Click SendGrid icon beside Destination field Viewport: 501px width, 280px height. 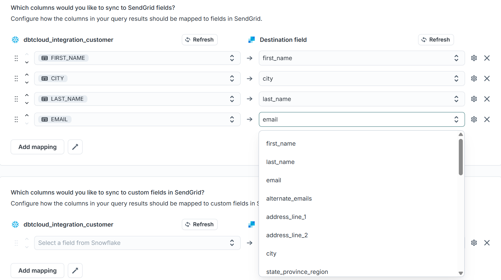click(x=252, y=40)
